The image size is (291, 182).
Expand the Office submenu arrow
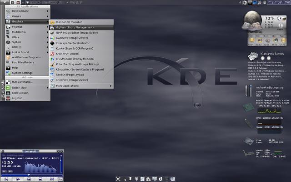tap(47, 37)
